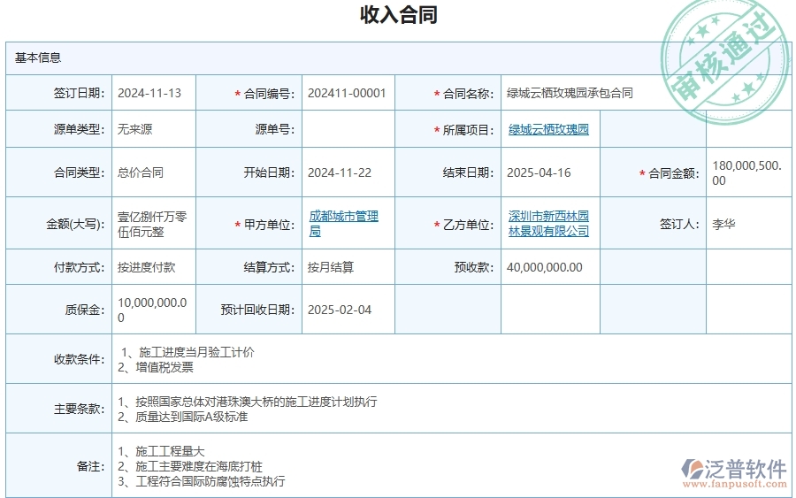Click the 合同金额 label
The height and width of the screenshot is (498, 796).
click(674, 173)
